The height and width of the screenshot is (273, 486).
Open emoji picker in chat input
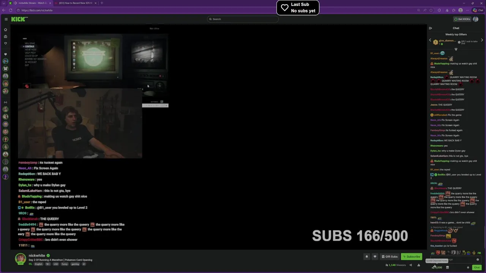[x=478, y=260]
